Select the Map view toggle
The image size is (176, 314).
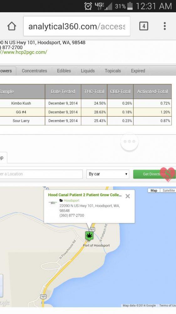tap(154, 191)
